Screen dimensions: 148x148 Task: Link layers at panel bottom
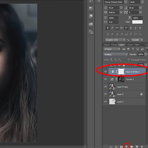(x=111, y=147)
